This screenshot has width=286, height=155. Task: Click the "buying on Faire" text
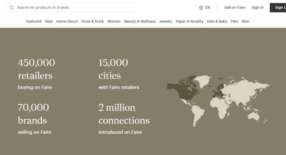pos(35,87)
